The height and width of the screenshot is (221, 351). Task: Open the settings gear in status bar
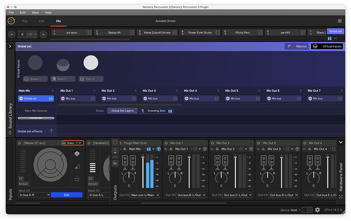317,210
